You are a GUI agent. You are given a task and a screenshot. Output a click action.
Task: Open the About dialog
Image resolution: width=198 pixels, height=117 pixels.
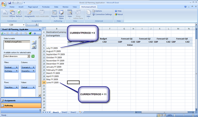pos(119,14)
